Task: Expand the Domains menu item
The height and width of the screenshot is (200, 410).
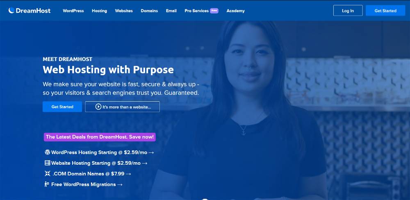Action: click(x=149, y=11)
